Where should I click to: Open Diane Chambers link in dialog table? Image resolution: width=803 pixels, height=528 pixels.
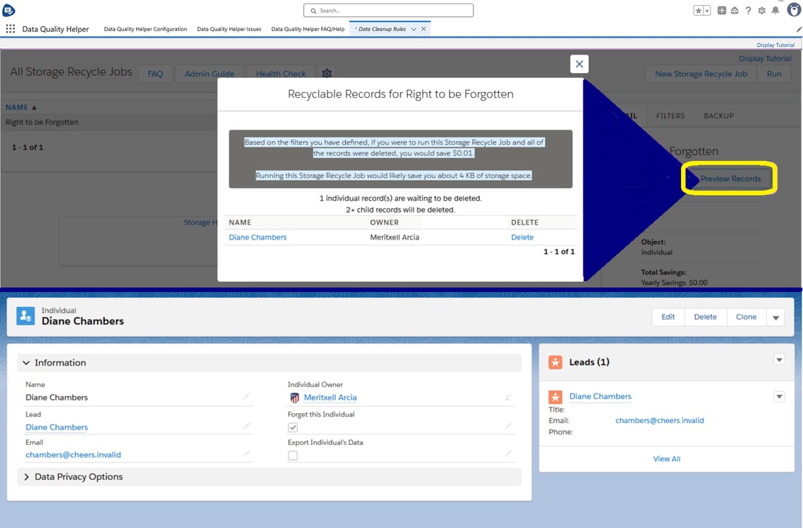(x=257, y=237)
